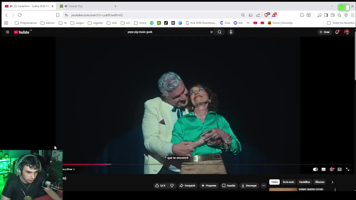
Task: Click the share page icon in address bar
Action: (258, 15)
